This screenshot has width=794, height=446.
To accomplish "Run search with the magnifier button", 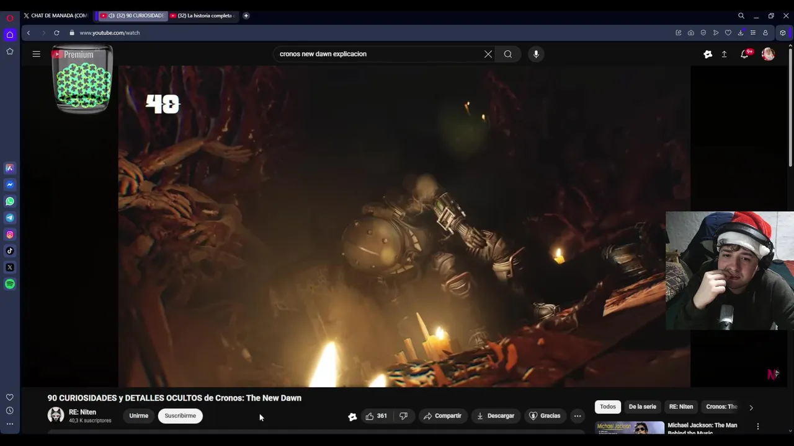I will [x=508, y=54].
